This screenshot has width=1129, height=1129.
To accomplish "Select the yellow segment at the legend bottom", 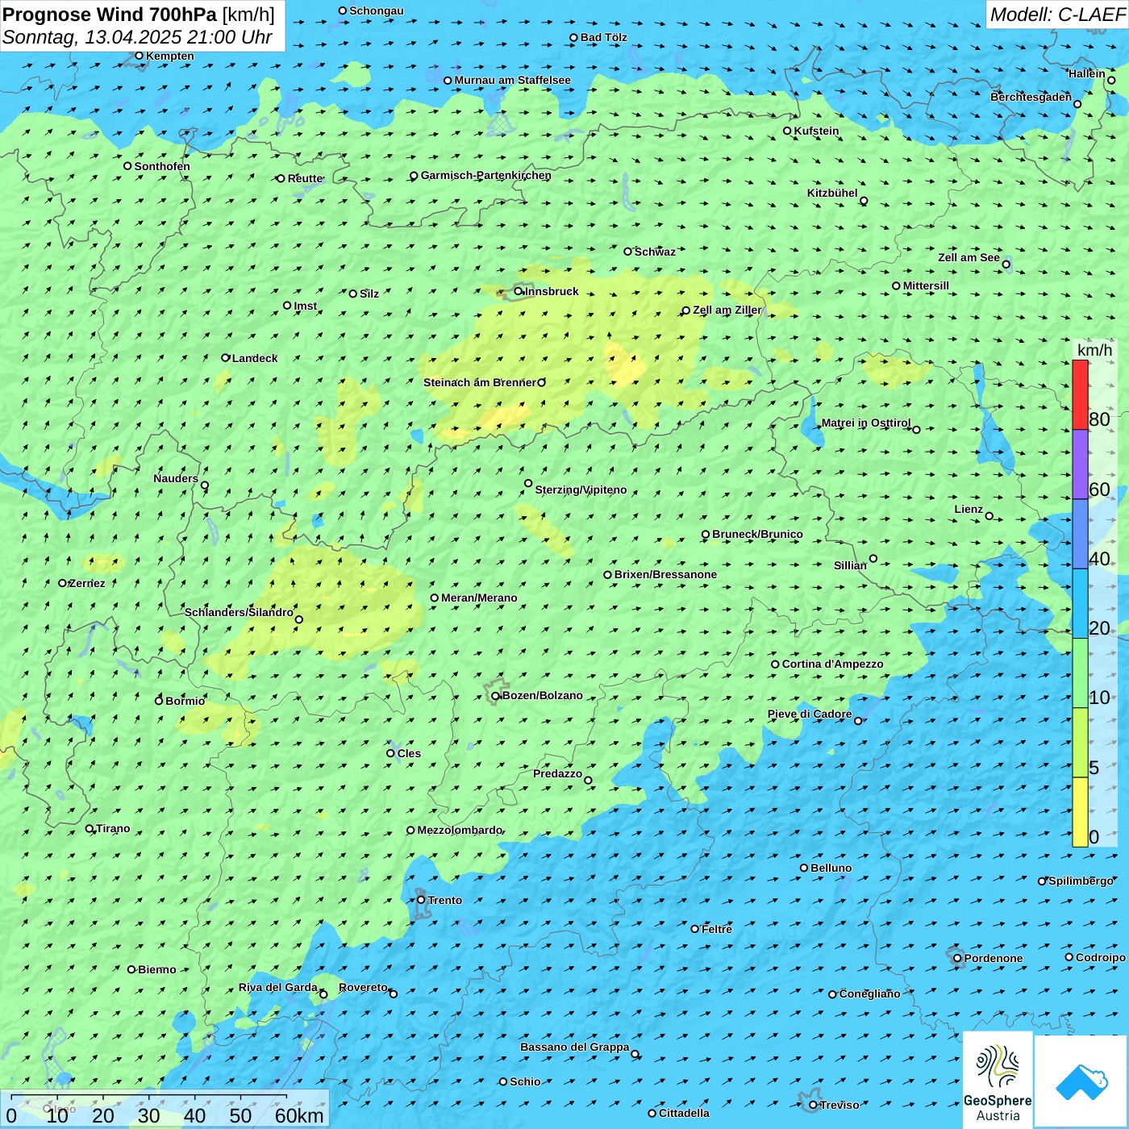I will click(x=1080, y=812).
